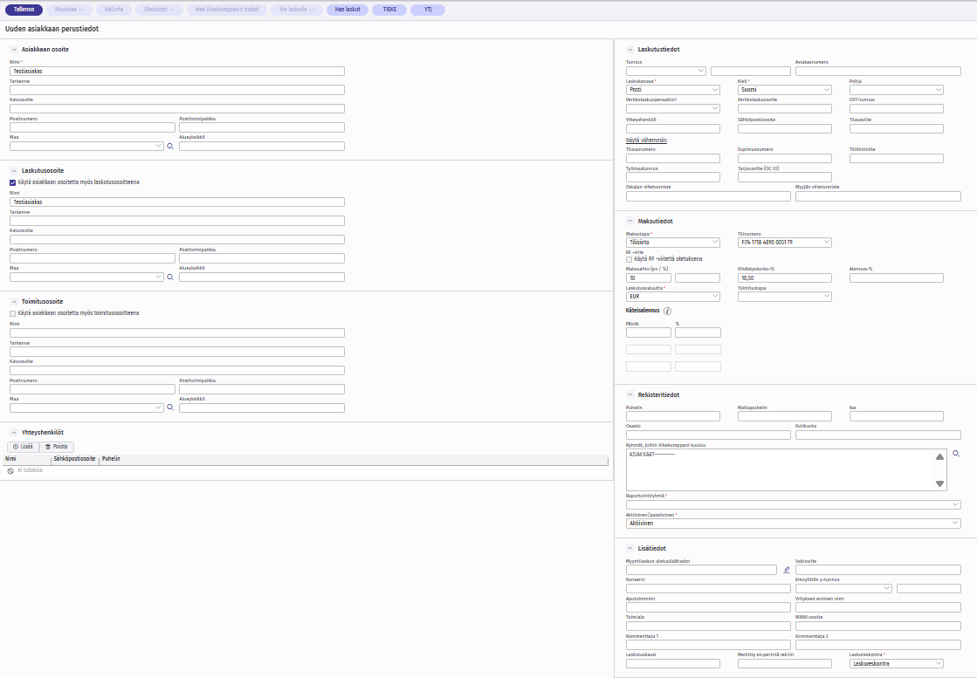Click the YTJ button in the top toolbar
This screenshot has height=678, width=977.
(428, 10)
